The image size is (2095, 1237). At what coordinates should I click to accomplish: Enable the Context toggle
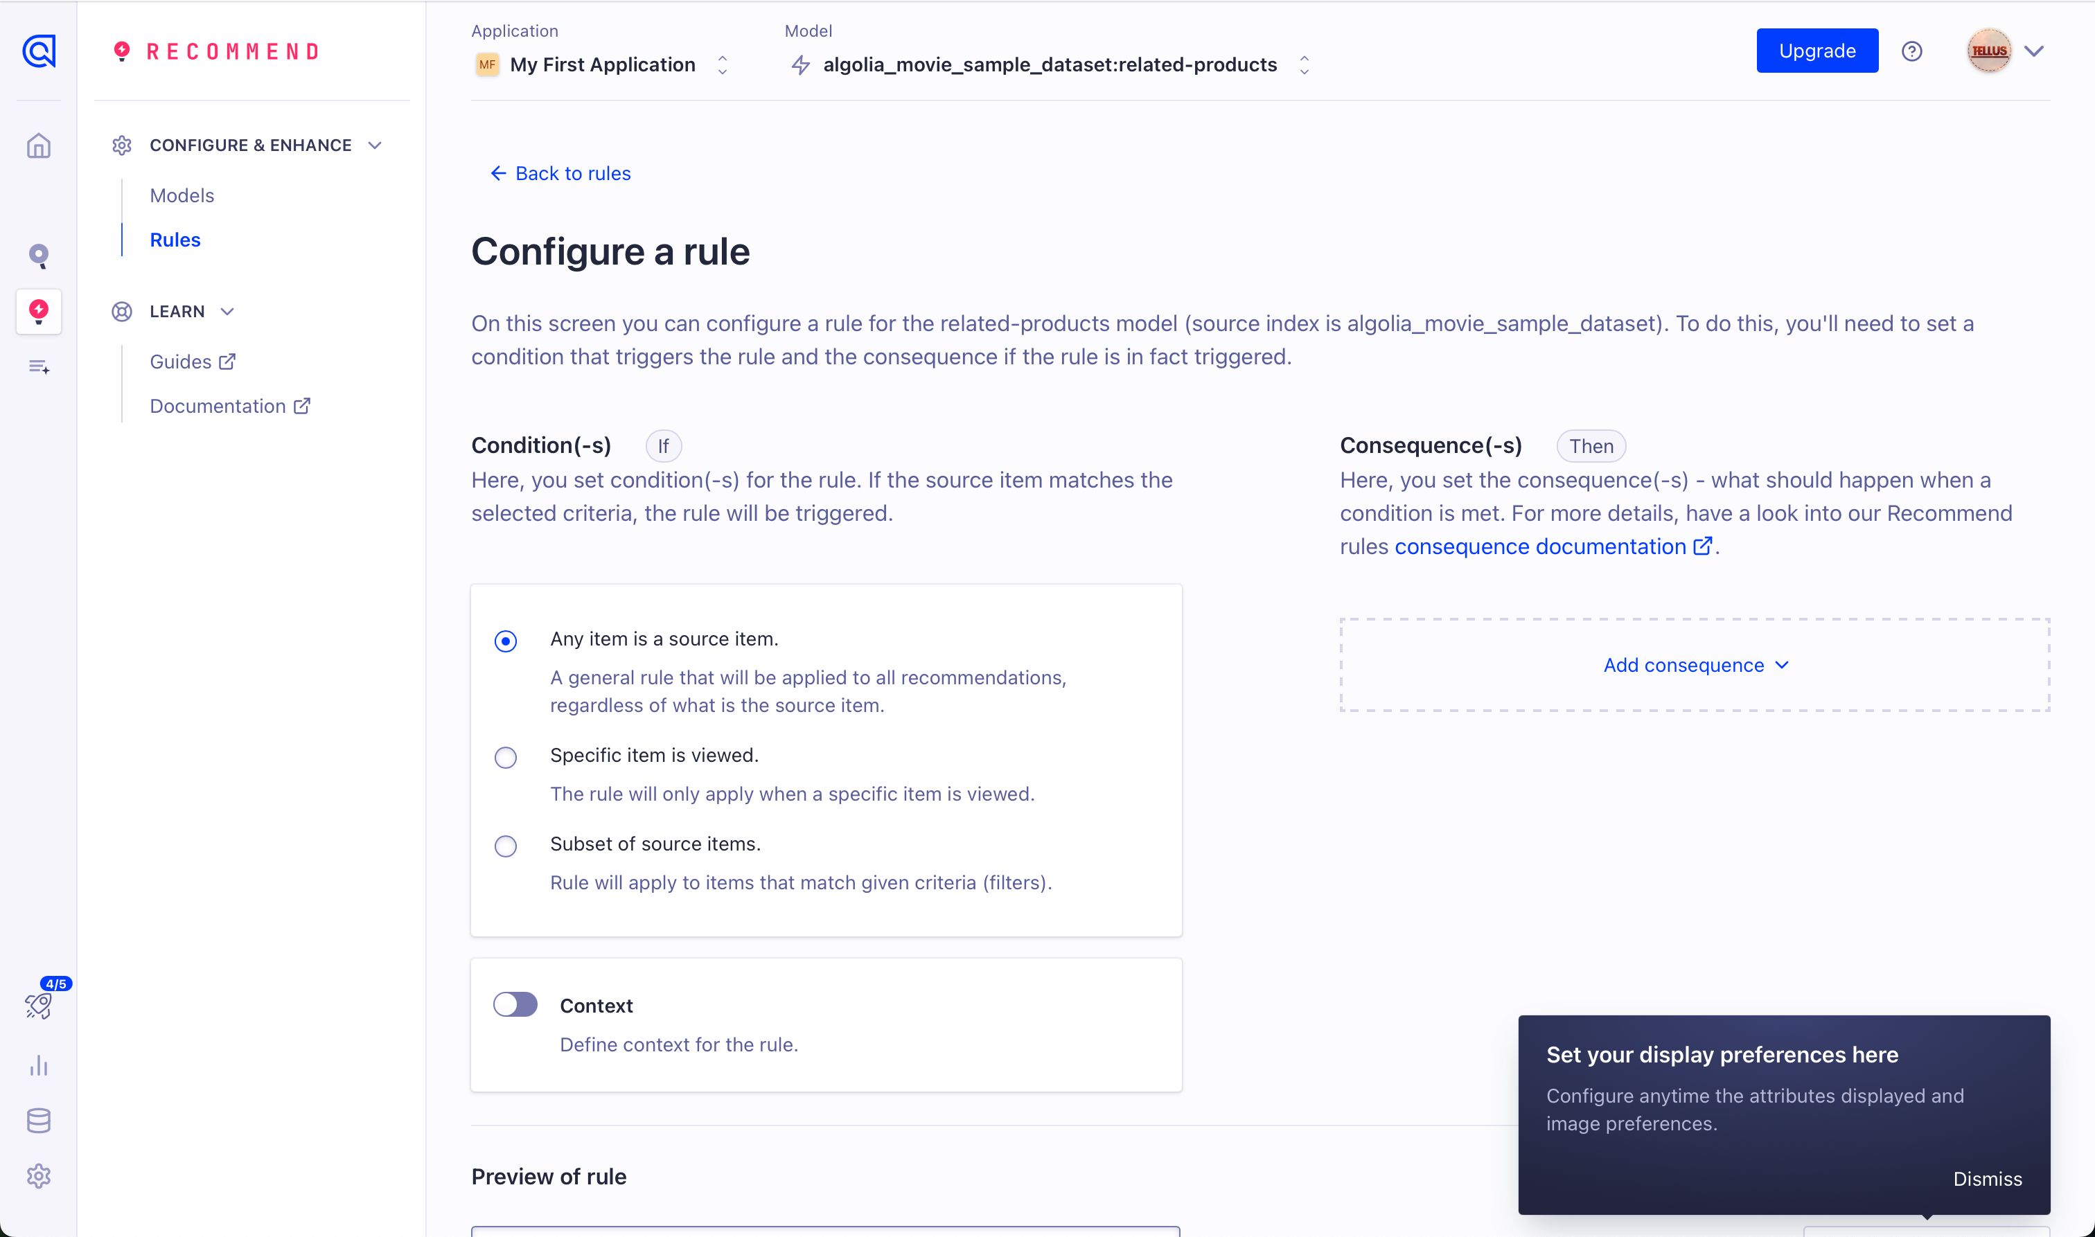pyautogui.click(x=515, y=1004)
